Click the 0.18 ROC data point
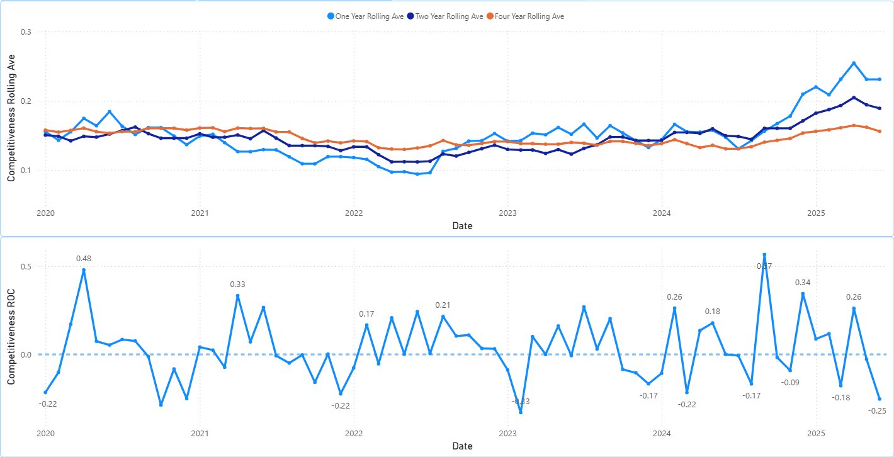 tap(713, 323)
